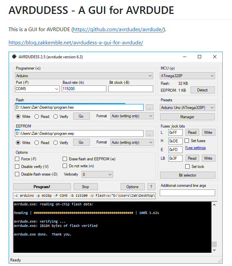Click the console scrollbar thumb

(x=214, y=244)
